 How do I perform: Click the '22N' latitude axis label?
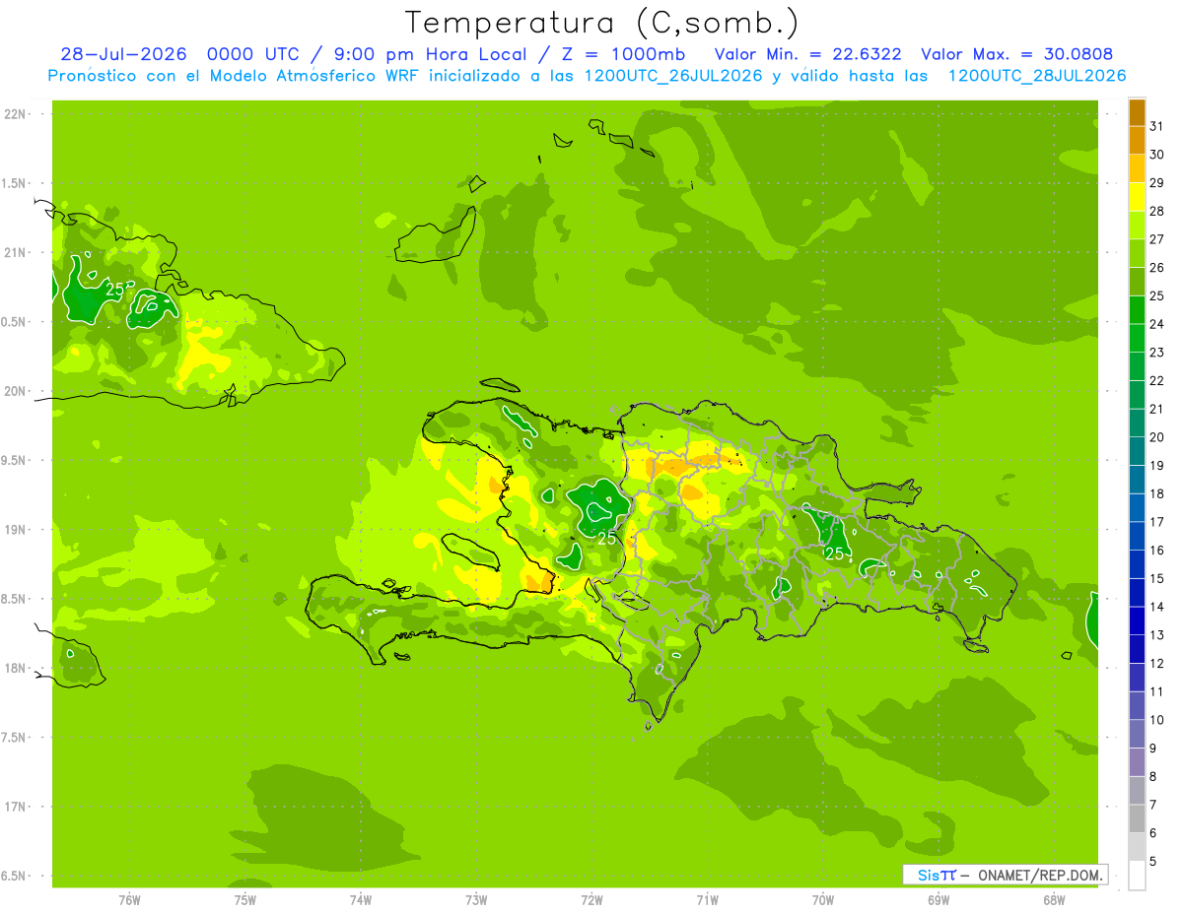15,114
